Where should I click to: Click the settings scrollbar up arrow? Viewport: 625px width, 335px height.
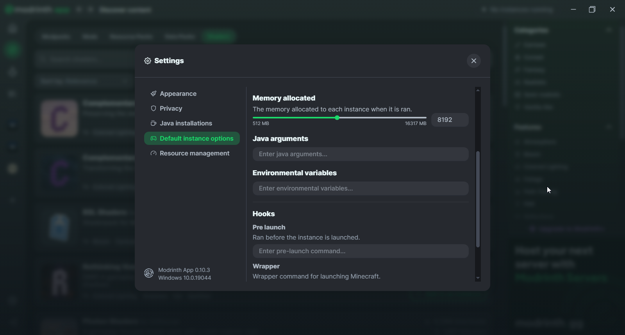click(478, 90)
